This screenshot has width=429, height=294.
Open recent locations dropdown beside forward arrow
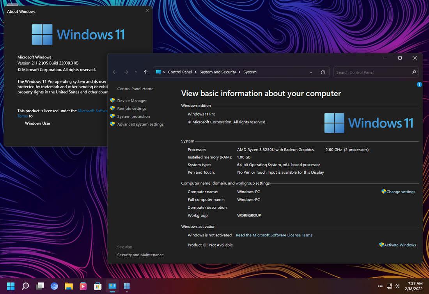point(136,72)
